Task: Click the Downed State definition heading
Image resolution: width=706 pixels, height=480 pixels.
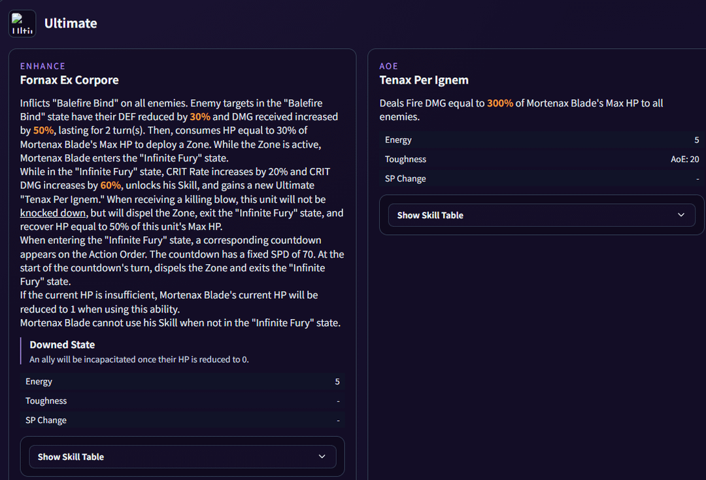Action: (62, 345)
